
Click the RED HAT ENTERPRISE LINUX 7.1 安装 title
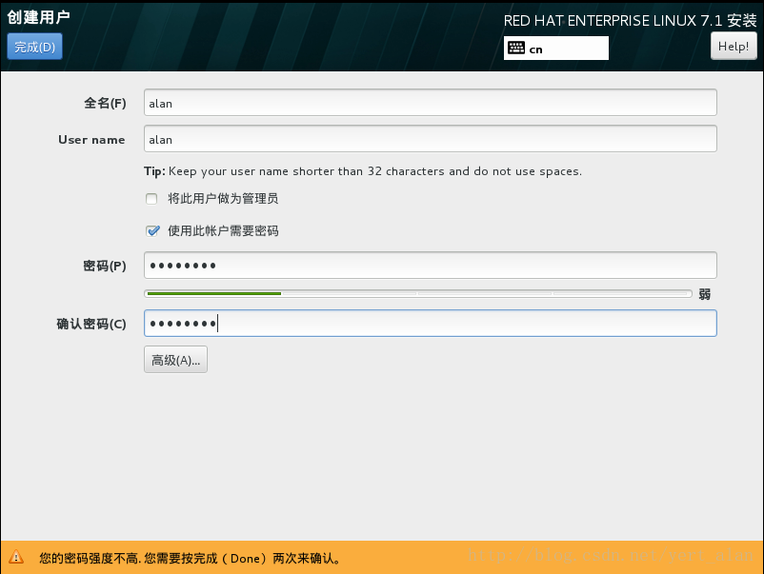point(630,20)
